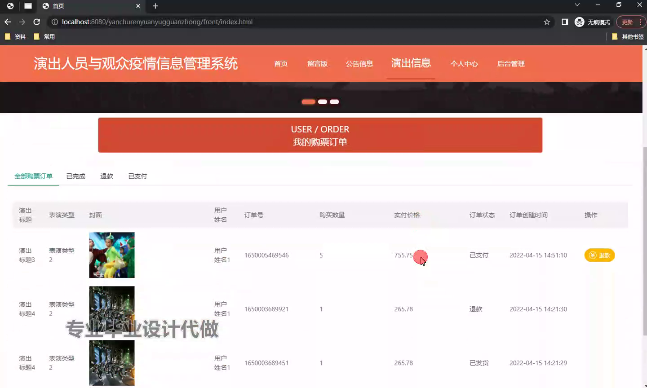Click the 退款 status in order 1650003689921 row
647x388 pixels.
pos(476,309)
